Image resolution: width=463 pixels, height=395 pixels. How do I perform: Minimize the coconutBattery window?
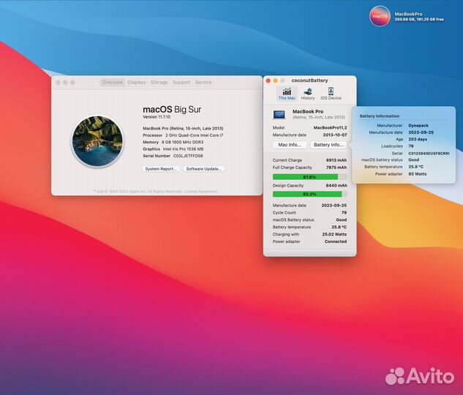coord(275,80)
